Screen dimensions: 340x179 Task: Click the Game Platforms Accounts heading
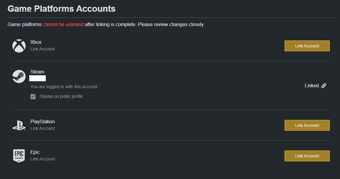(62, 8)
